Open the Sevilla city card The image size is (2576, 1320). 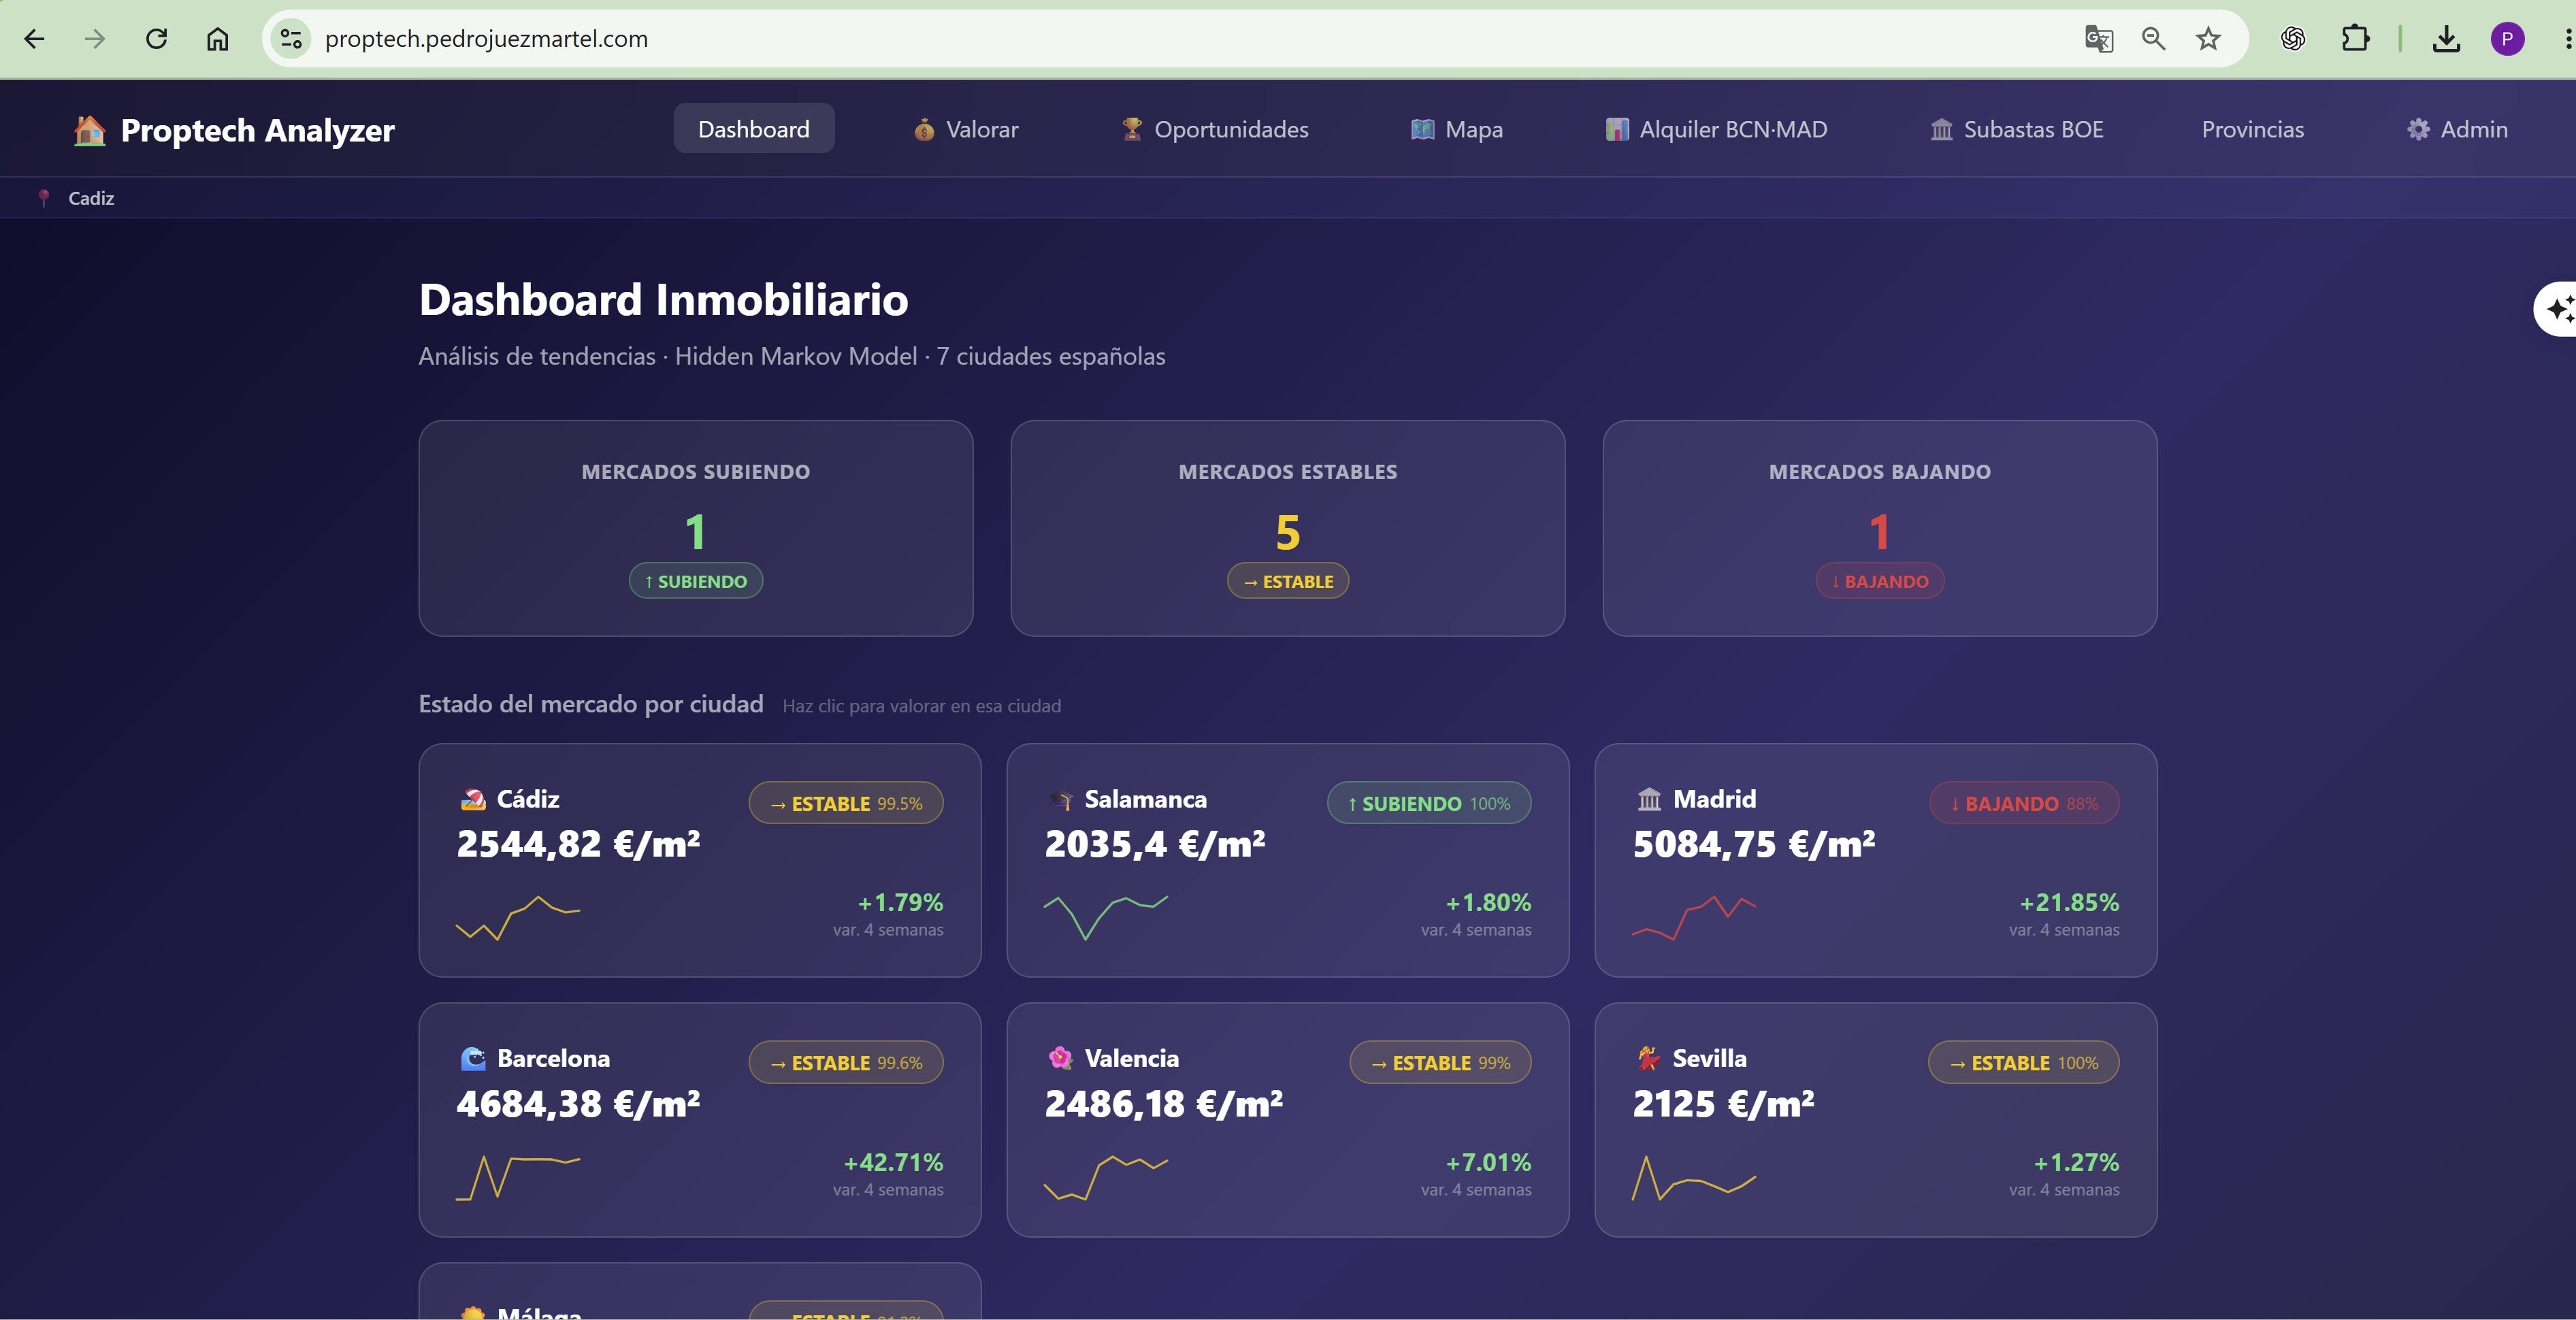(1876, 1120)
